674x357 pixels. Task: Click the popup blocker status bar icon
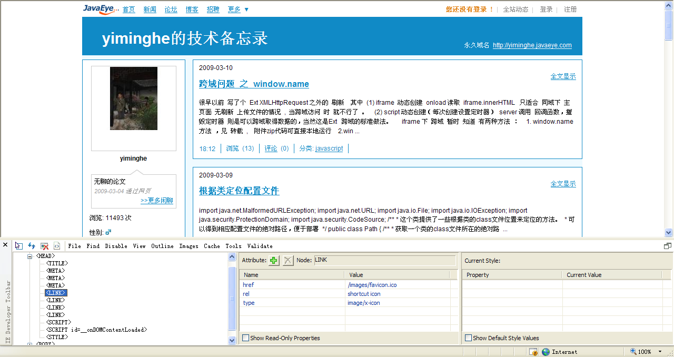(x=533, y=352)
